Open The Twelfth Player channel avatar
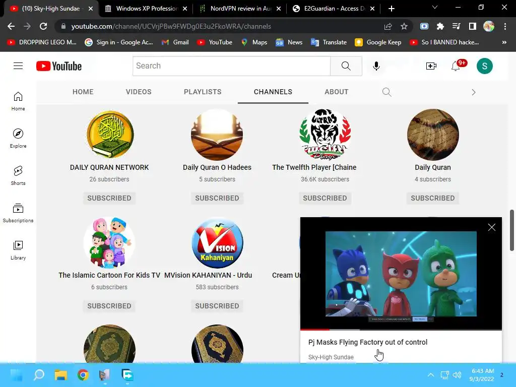The width and height of the screenshot is (516, 387). tap(325, 135)
